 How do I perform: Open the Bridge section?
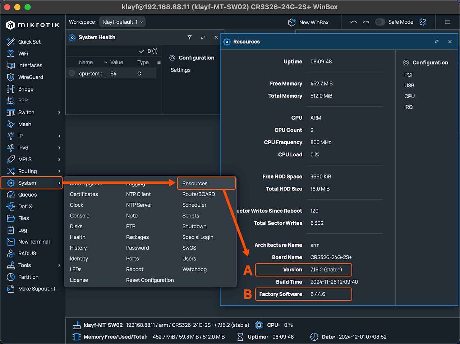tap(26, 89)
